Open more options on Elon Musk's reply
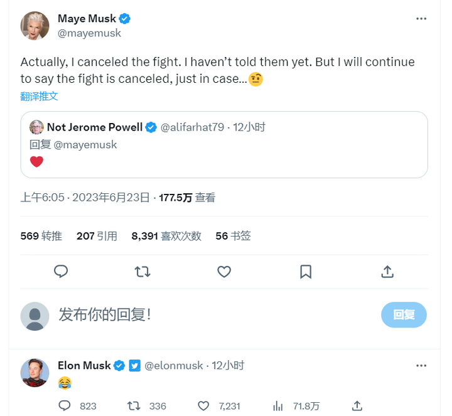 421,365
